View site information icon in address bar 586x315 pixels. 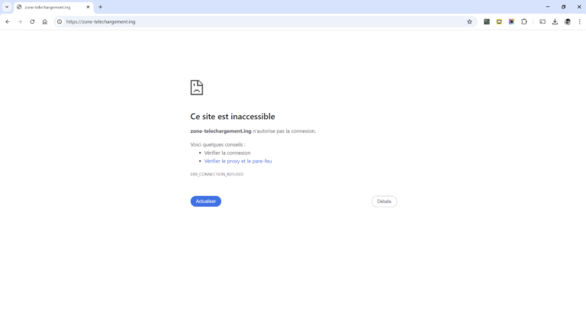point(60,21)
